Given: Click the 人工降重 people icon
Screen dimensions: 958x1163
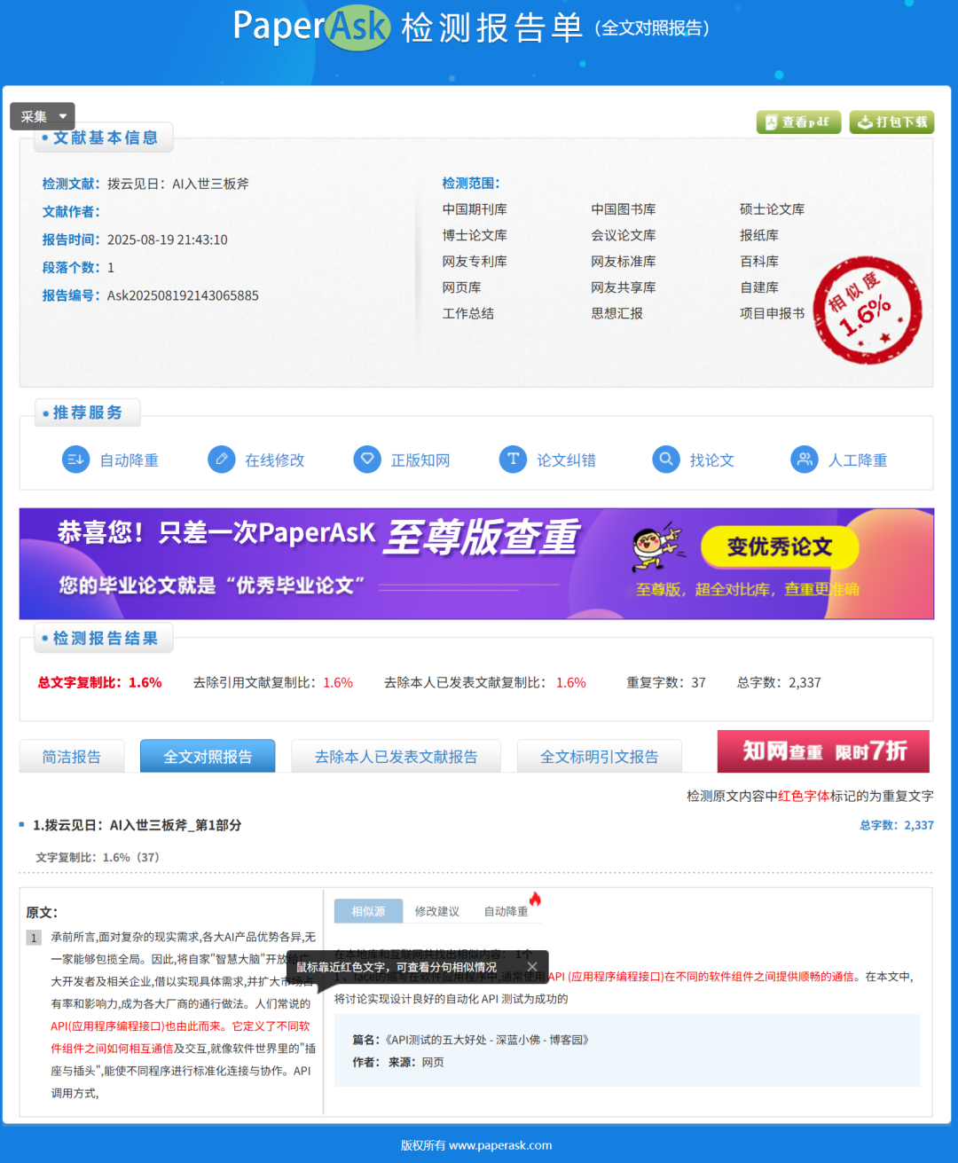Looking at the screenshot, I should (804, 460).
